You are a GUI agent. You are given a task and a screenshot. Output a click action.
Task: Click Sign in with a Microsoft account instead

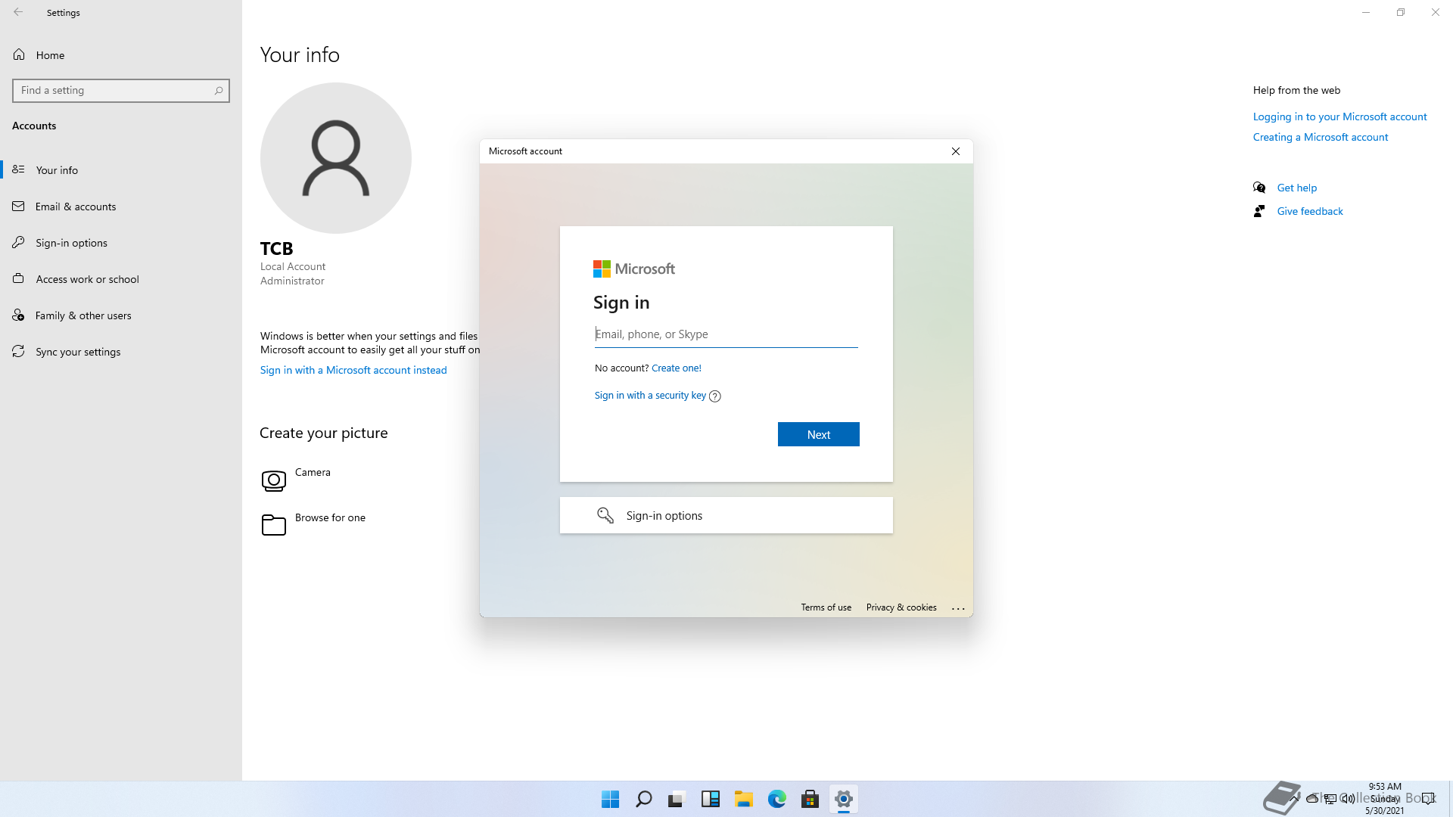[353, 370]
